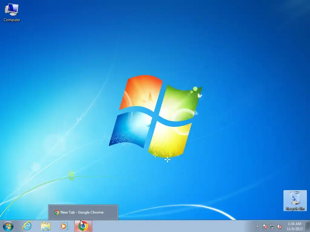
Task: Open Windows Explorer from the taskbar
Action: [46, 226]
